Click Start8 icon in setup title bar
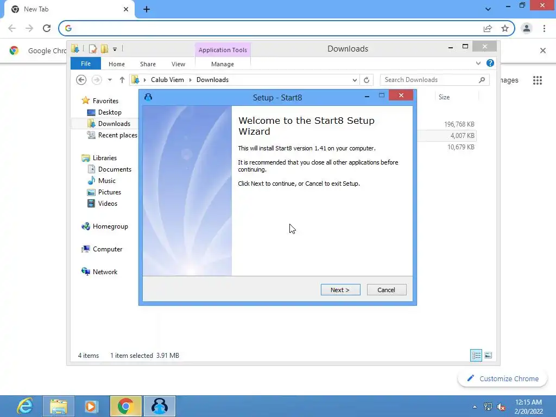This screenshot has width=556, height=417. (148, 97)
